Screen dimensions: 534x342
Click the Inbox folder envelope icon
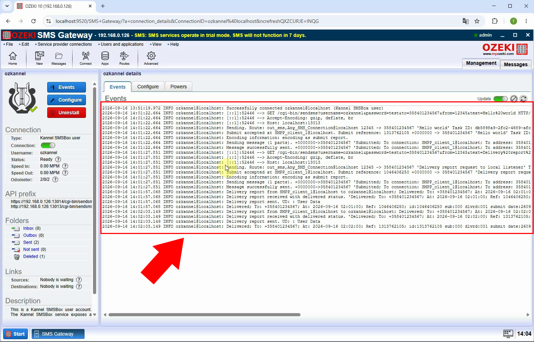16,229
